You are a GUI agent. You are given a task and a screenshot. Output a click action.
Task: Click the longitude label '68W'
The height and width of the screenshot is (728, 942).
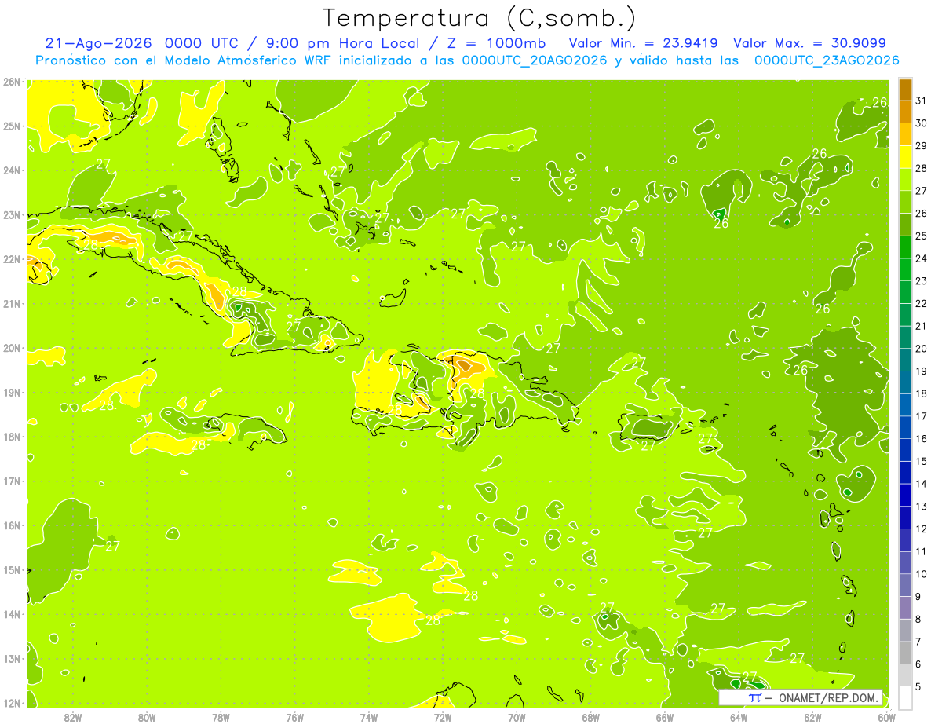590,717
